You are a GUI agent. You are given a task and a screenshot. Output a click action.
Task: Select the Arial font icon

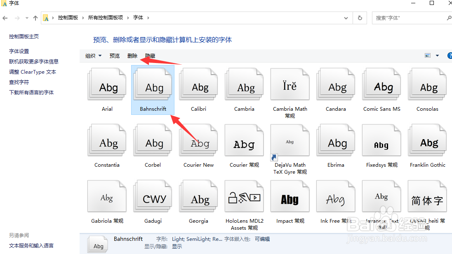(107, 84)
